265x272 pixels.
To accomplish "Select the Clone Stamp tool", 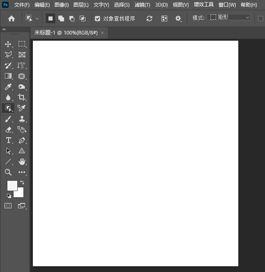I will coord(22,119).
